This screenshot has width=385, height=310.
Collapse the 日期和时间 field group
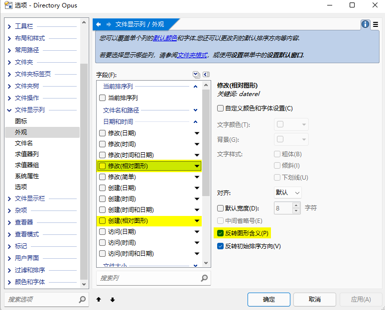[195, 121]
